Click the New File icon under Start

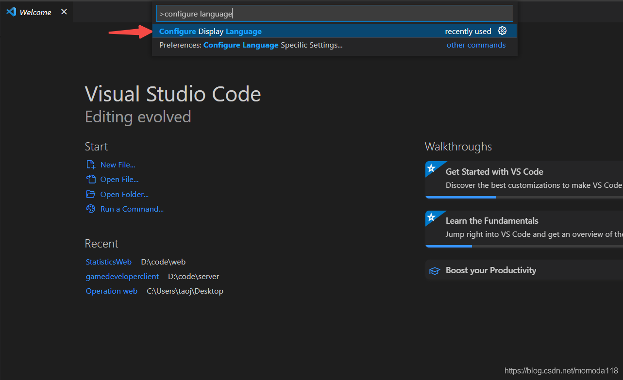[91, 165]
